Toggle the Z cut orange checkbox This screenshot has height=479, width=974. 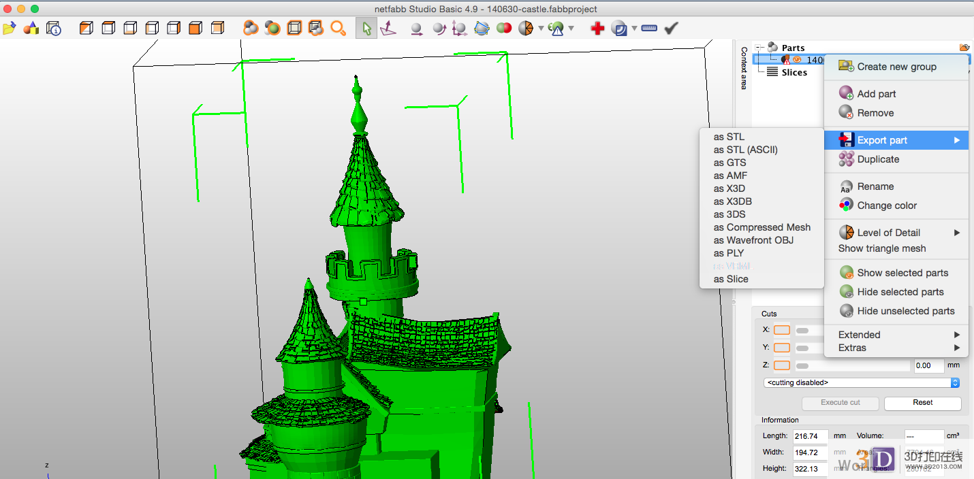(782, 365)
